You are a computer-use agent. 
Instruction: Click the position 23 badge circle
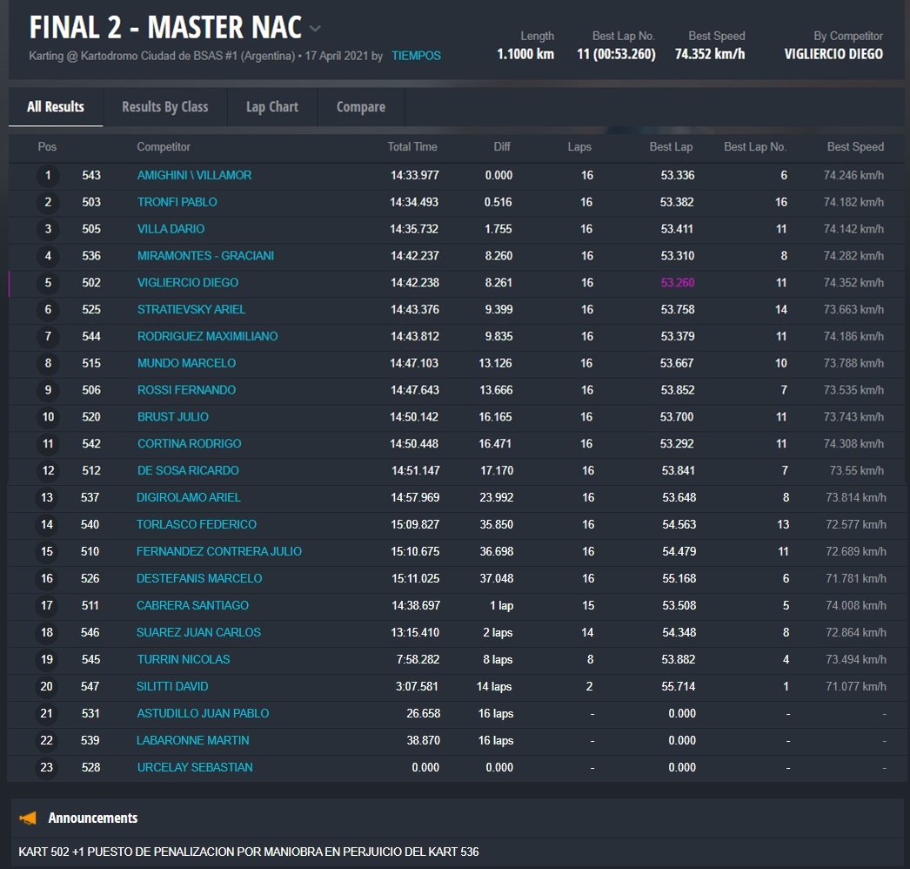click(47, 768)
